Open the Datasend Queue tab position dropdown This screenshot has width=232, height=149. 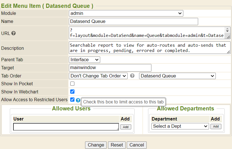click(x=177, y=76)
